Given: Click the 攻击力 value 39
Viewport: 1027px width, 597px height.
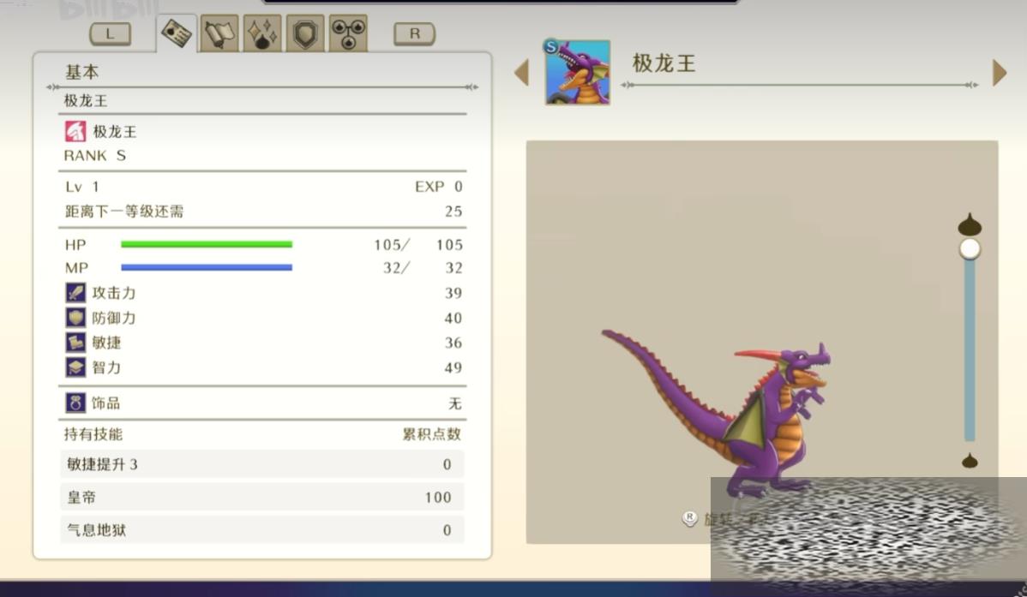Looking at the screenshot, I should [453, 293].
